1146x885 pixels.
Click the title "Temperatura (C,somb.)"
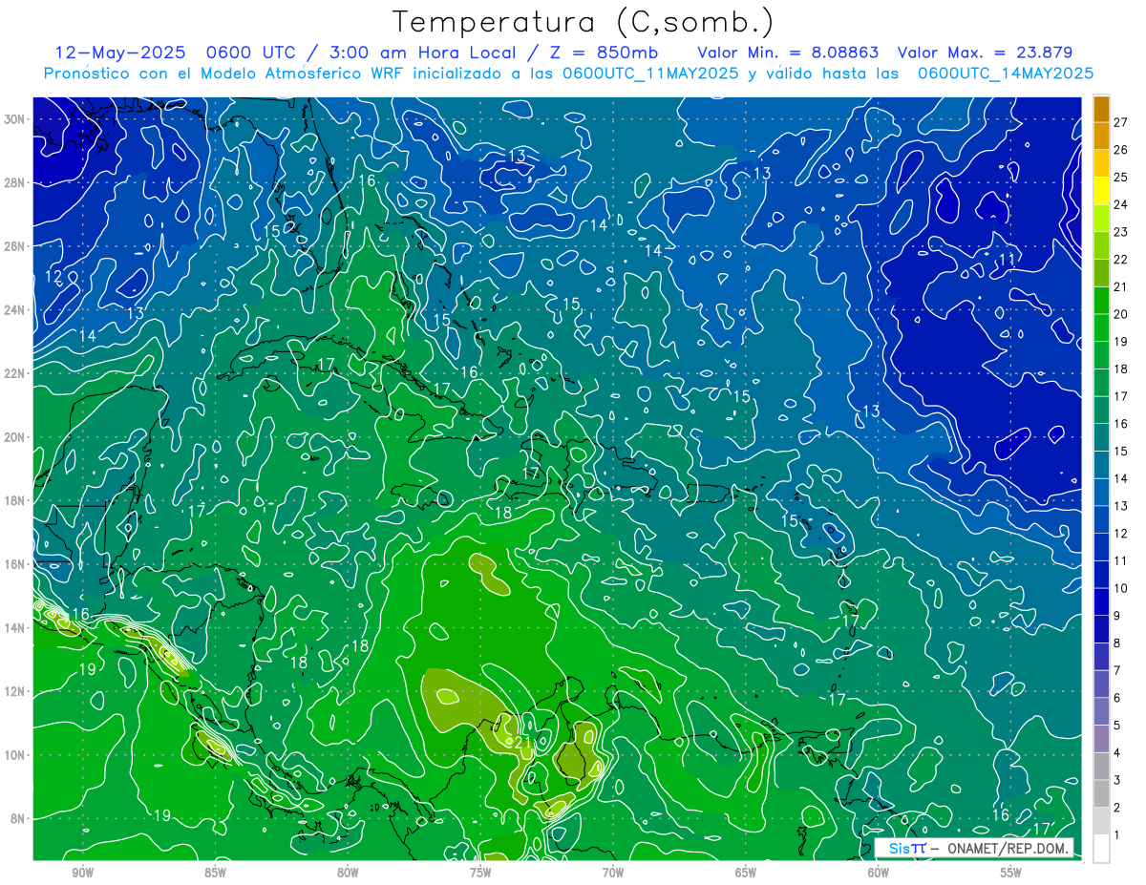(584, 22)
